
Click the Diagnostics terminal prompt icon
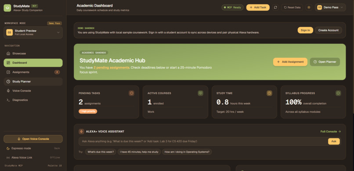[8, 100]
